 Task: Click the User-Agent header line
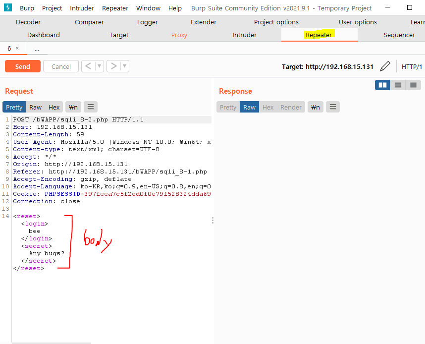(x=112, y=142)
